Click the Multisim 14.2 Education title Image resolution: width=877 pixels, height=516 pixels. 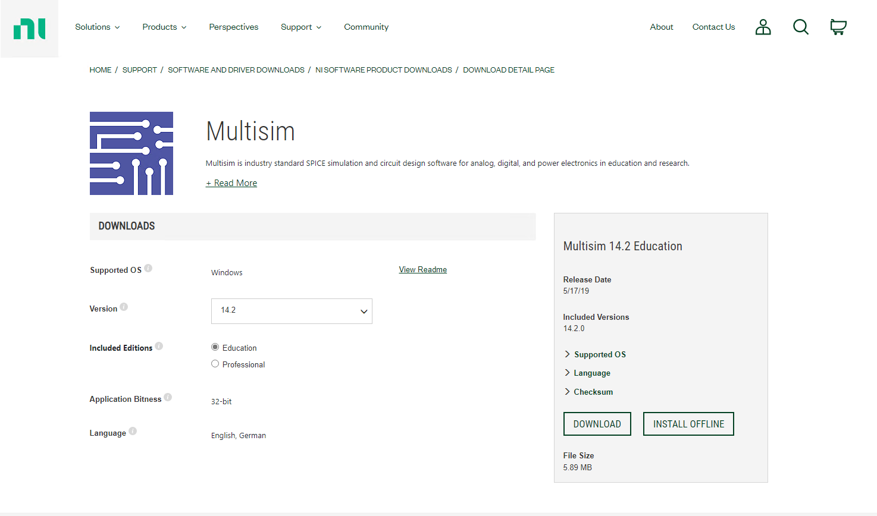[623, 246]
